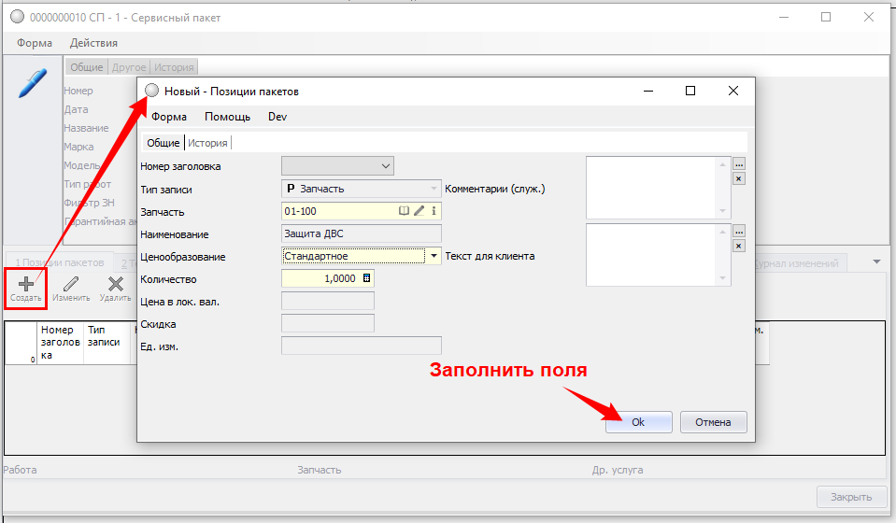Click the Создать (create) plus icon
Image resolution: width=896 pixels, height=523 pixels.
point(26,284)
